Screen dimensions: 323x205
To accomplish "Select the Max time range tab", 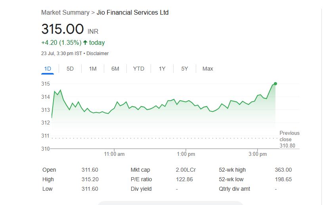I will coord(208,69).
